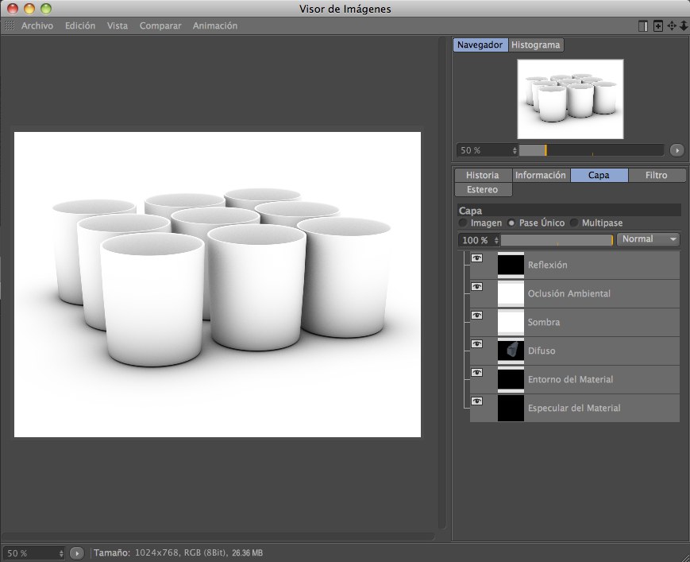Hide the Sombra layer
The image size is (690, 562).
[477, 316]
